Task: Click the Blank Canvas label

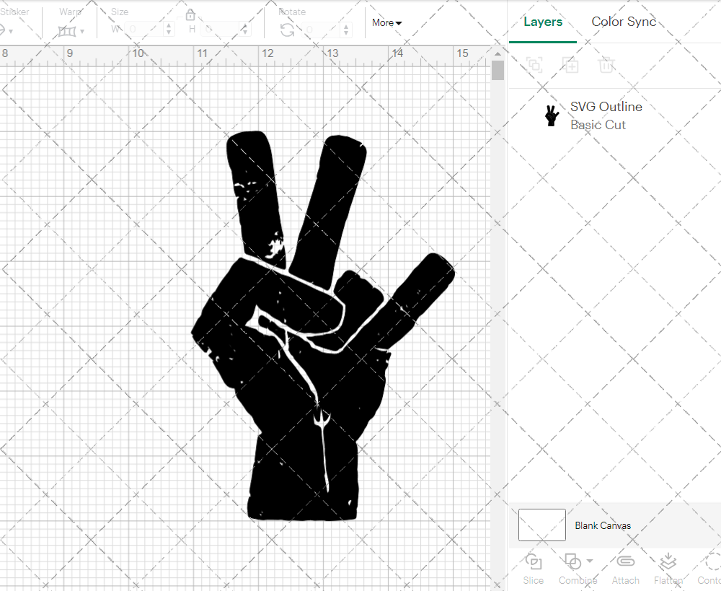Action: click(603, 525)
